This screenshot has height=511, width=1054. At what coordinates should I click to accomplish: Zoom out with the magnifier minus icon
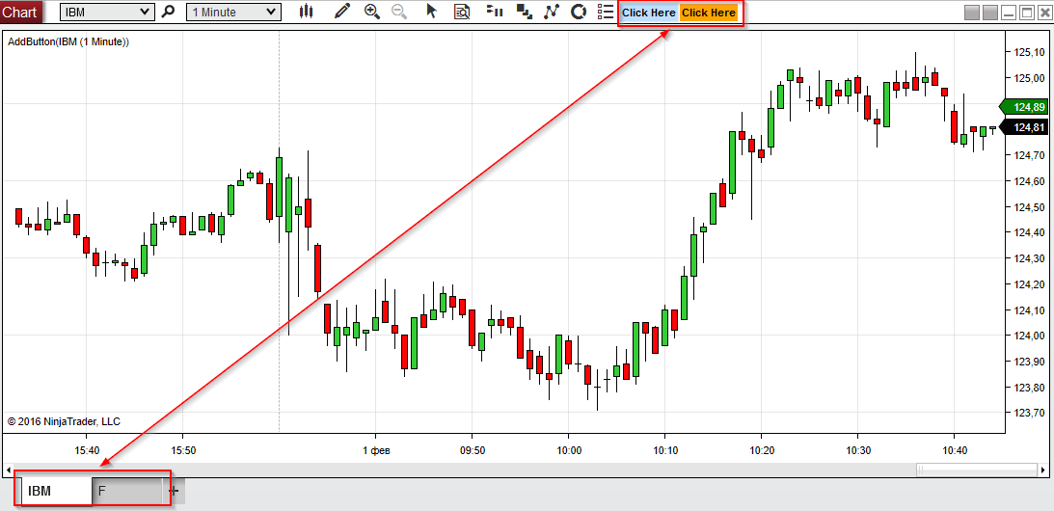coord(399,12)
